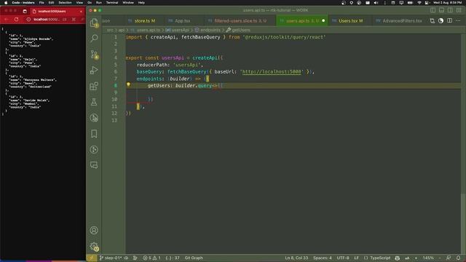Image resolution: width=466 pixels, height=262 pixels.
Task: Click Git Graph in the status bar
Action: 194,258
